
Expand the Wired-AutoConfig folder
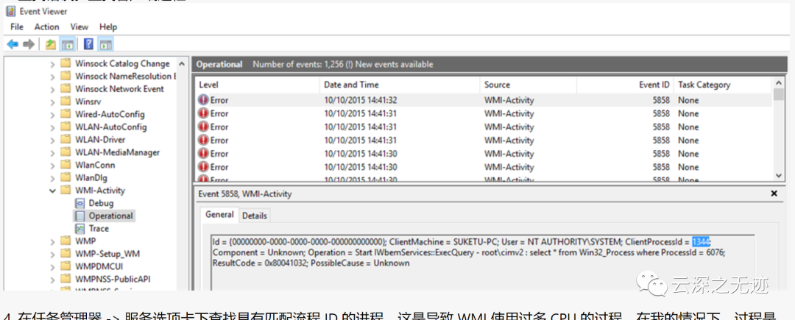[53, 115]
